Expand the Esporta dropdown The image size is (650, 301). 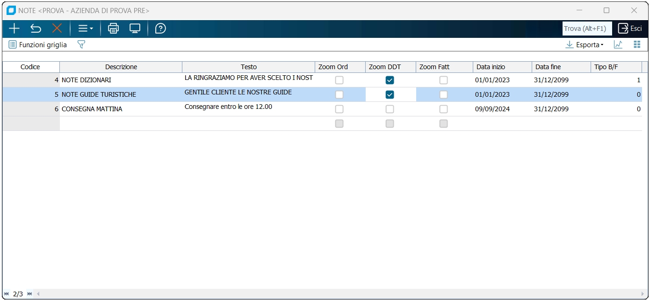585,45
